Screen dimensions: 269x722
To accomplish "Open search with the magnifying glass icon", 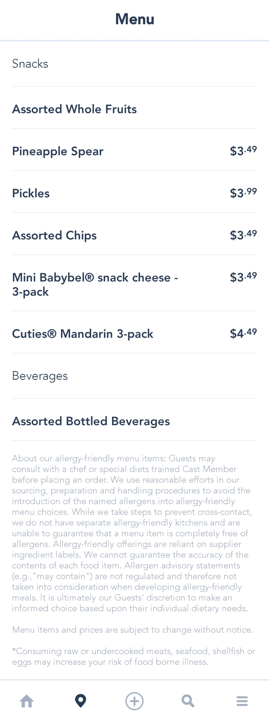I will coord(188,701).
